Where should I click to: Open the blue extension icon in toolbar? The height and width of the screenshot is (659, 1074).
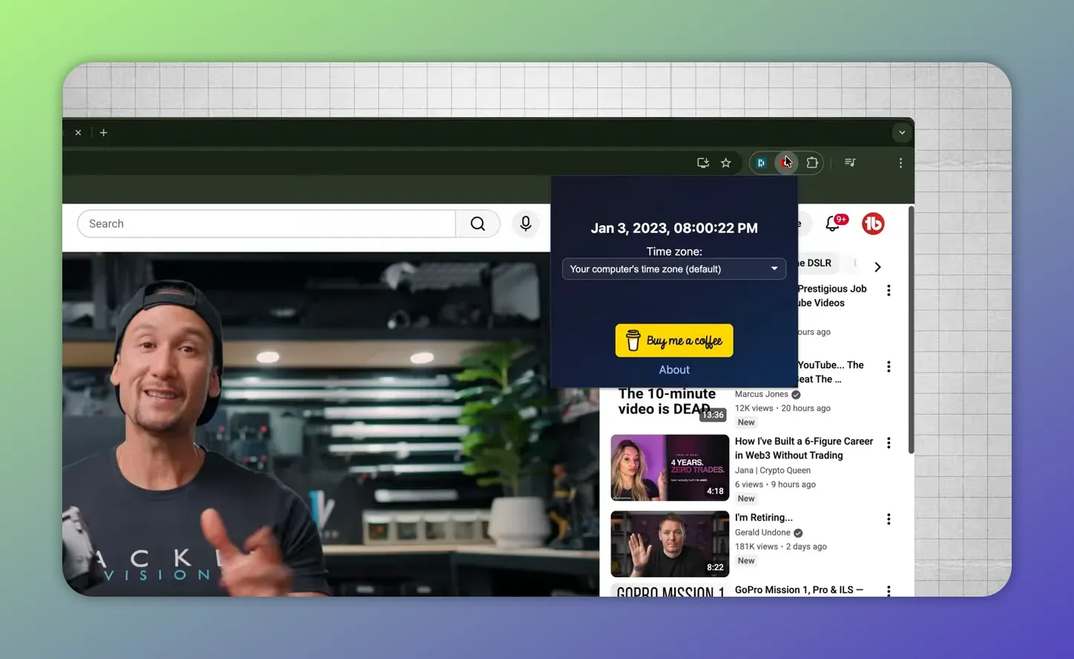click(761, 163)
